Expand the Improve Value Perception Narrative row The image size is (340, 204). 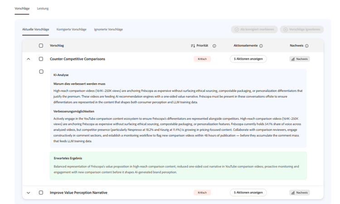29,193
